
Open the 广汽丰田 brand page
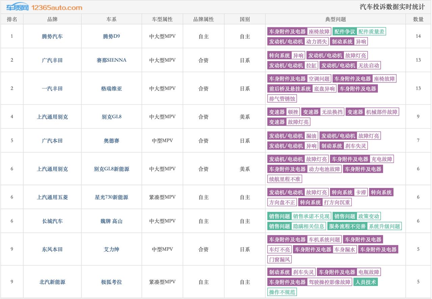point(52,60)
